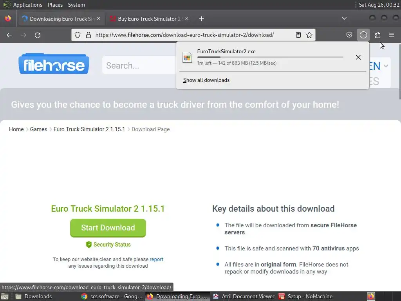
Task: Switch to scs software Google Chrome window
Action: coord(112,296)
